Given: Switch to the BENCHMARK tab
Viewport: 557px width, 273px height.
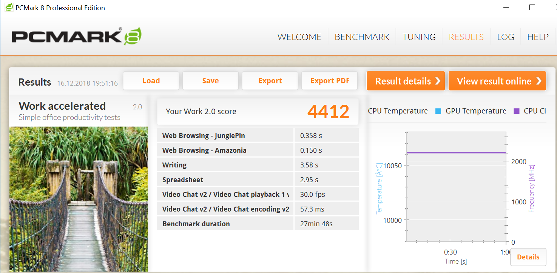Looking at the screenshot, I should click(x=362, y=37).
